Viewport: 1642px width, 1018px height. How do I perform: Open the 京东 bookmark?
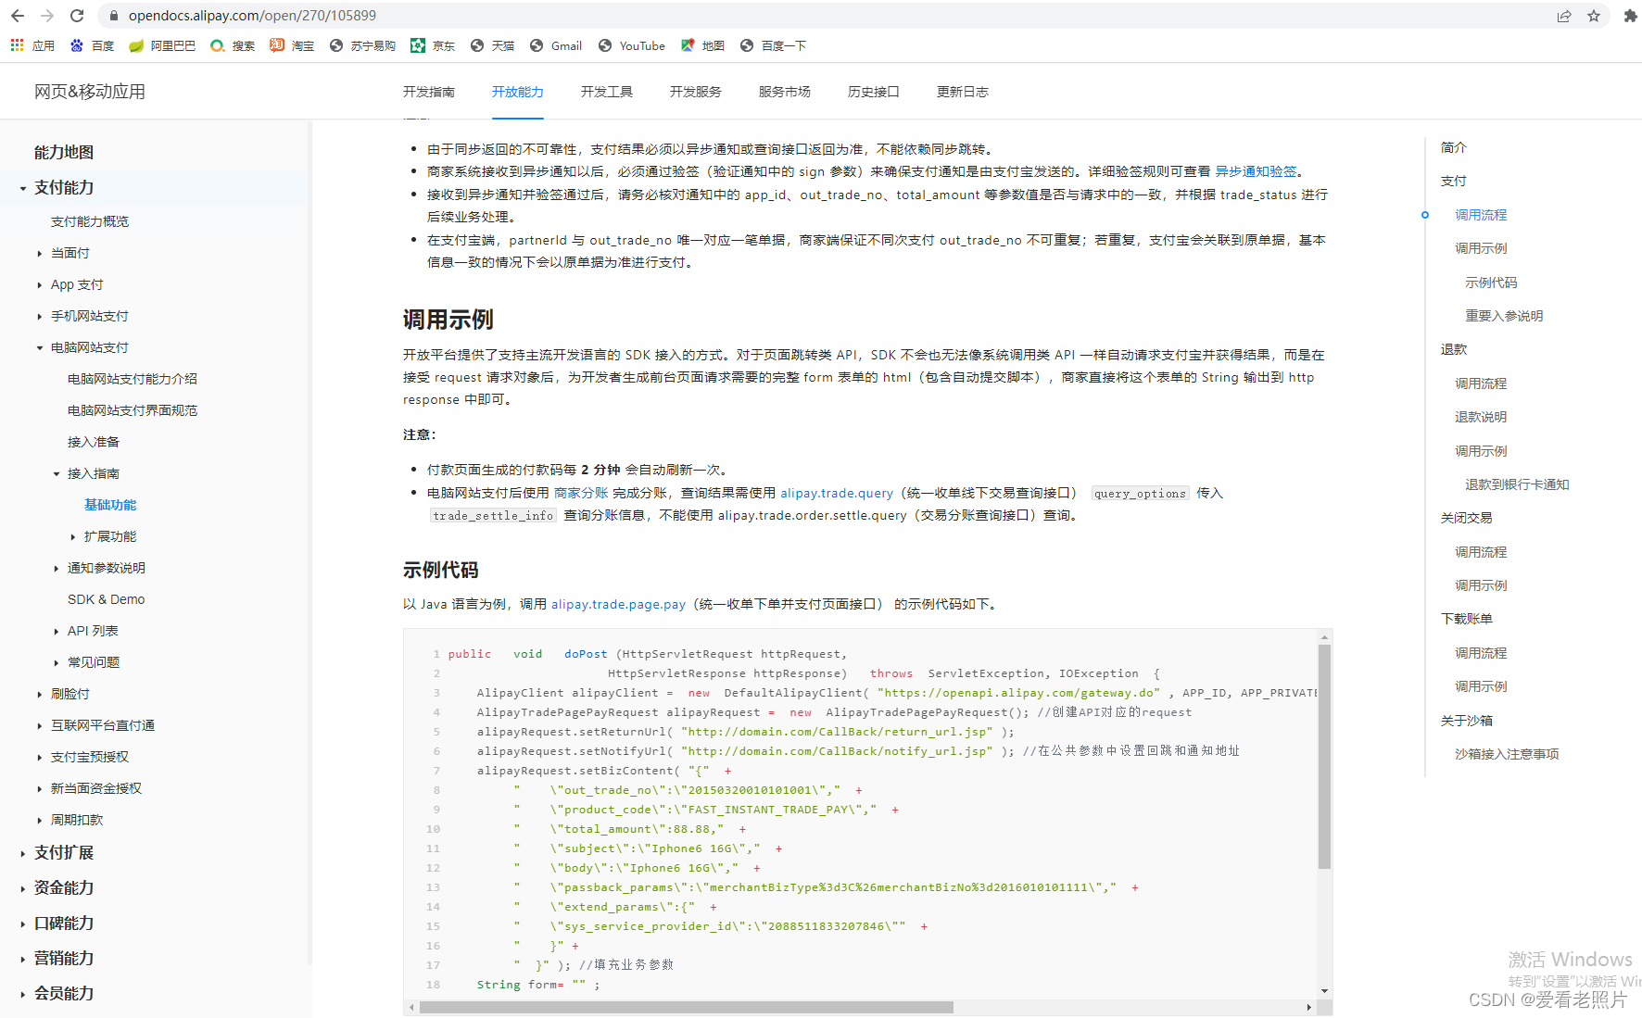click(433, 45)
